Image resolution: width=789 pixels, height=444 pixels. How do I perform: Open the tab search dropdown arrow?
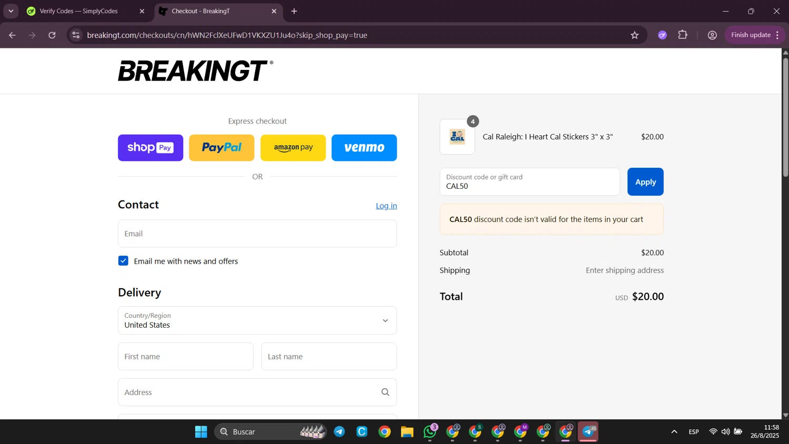pos(11,11)
